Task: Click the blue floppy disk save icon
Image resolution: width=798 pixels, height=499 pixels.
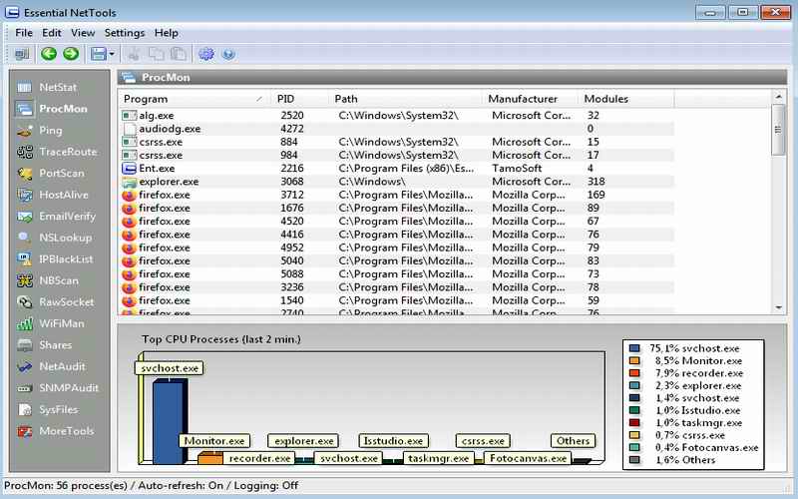Action: tap(98, 54)
